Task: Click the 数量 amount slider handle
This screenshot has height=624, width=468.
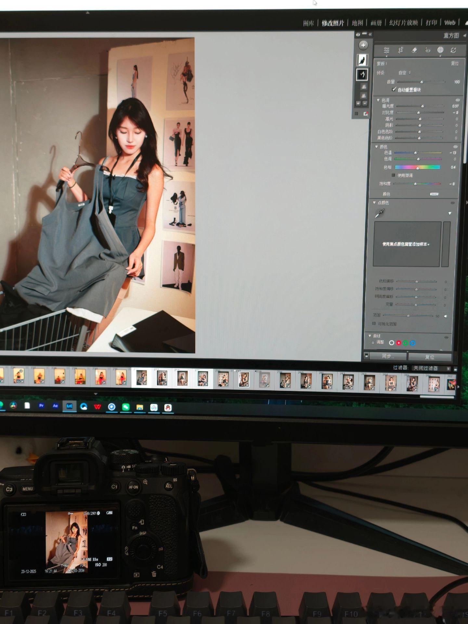Action: pyautogui.click(x=422, y=82)
